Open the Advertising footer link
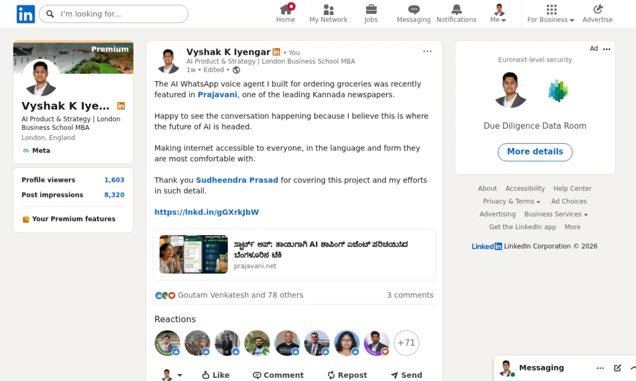 click(497, 214)
